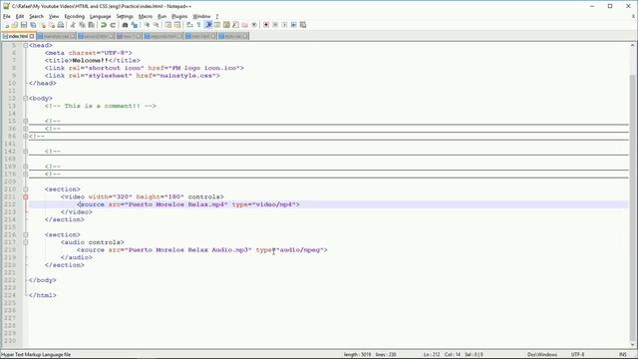Click the closing </html> tag text
This screenshot has height=359, width=638.
point(43,295)
